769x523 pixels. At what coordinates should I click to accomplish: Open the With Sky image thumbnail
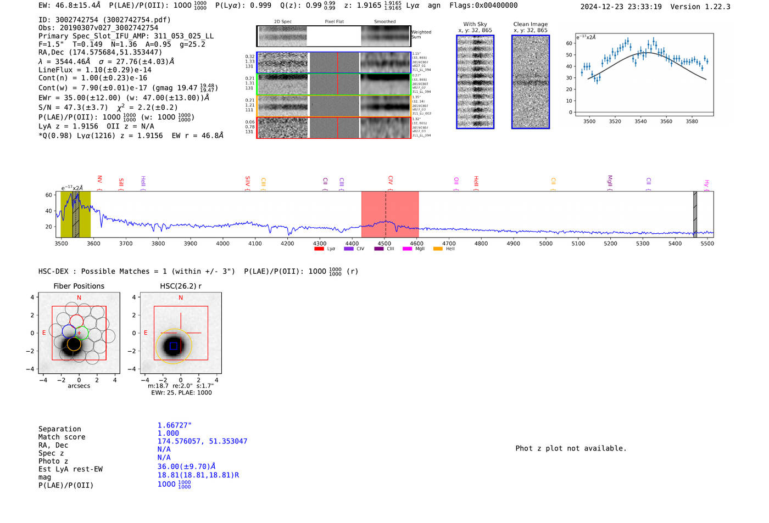point(475,82)
